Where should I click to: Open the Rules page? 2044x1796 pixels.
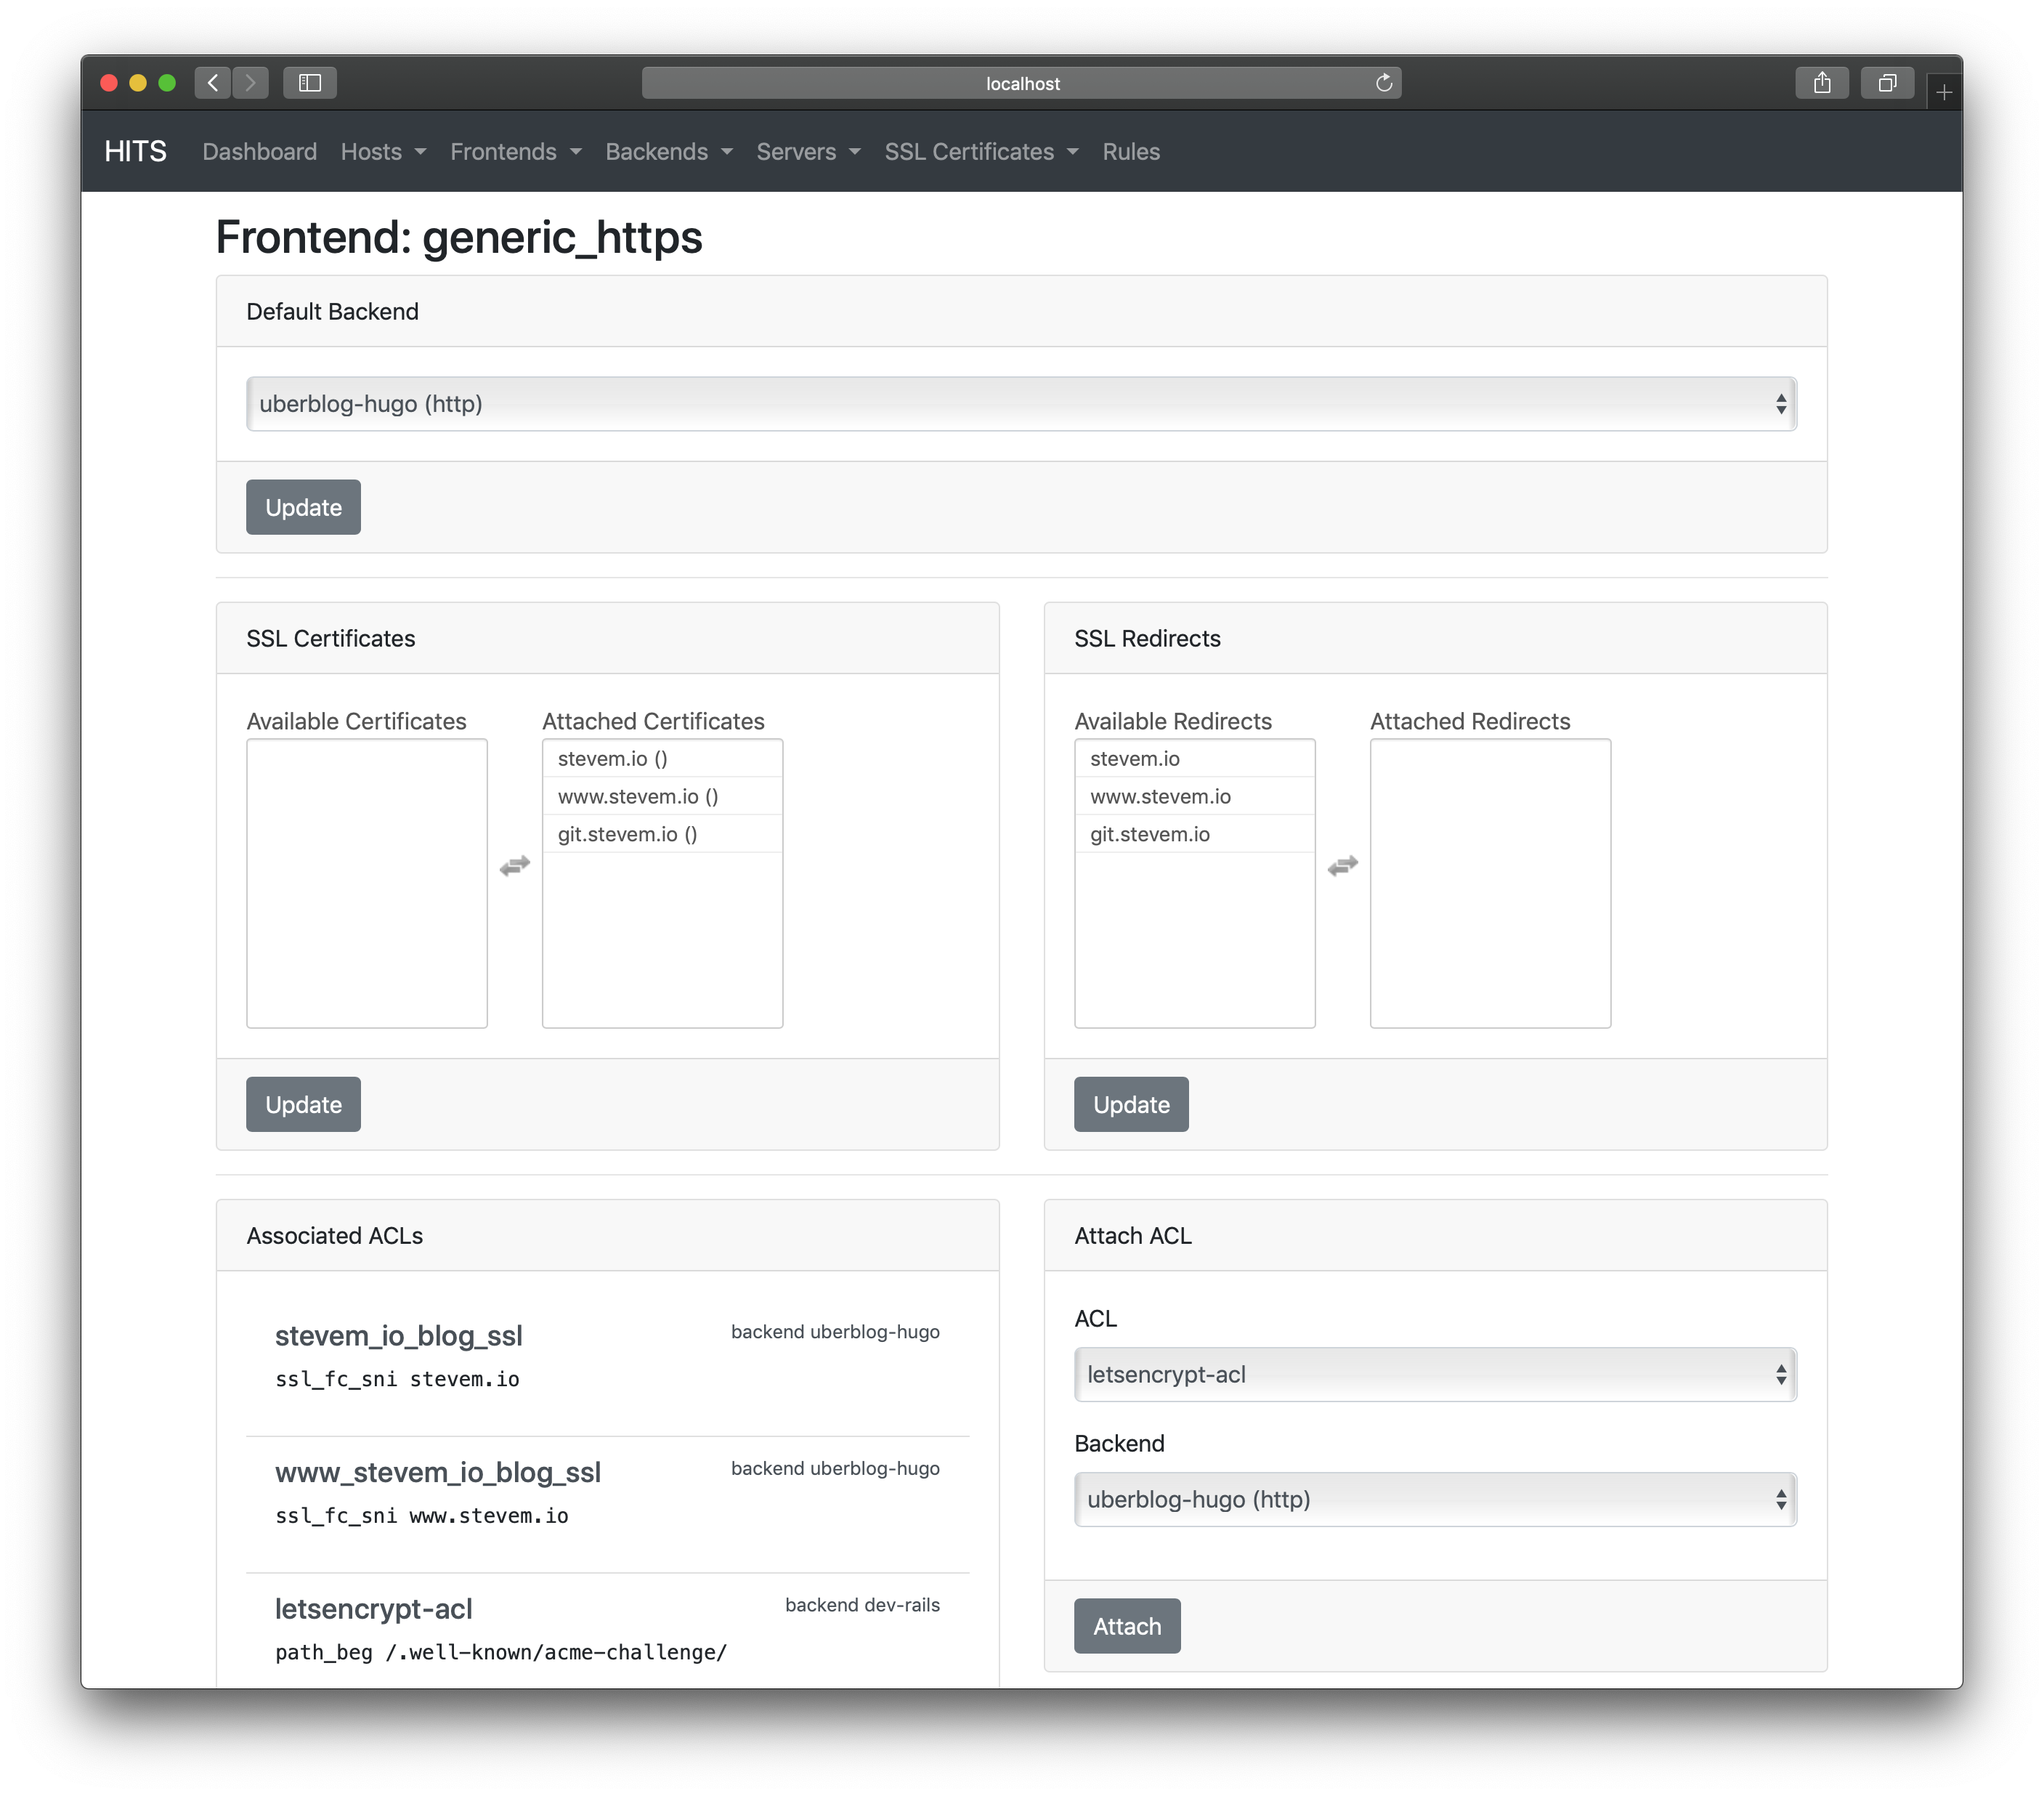click(x=1130, y=152)
